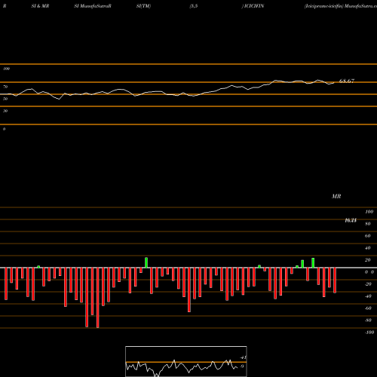
Task: Click the MR axis label -60
Action: [x=368, y=308]
